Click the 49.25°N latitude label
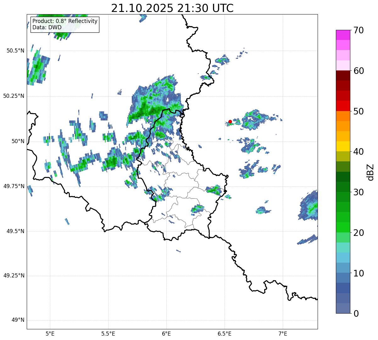Image resolution: width=378 pixels, height=340 pixels. pyautogui.click(x=14, y=276)
